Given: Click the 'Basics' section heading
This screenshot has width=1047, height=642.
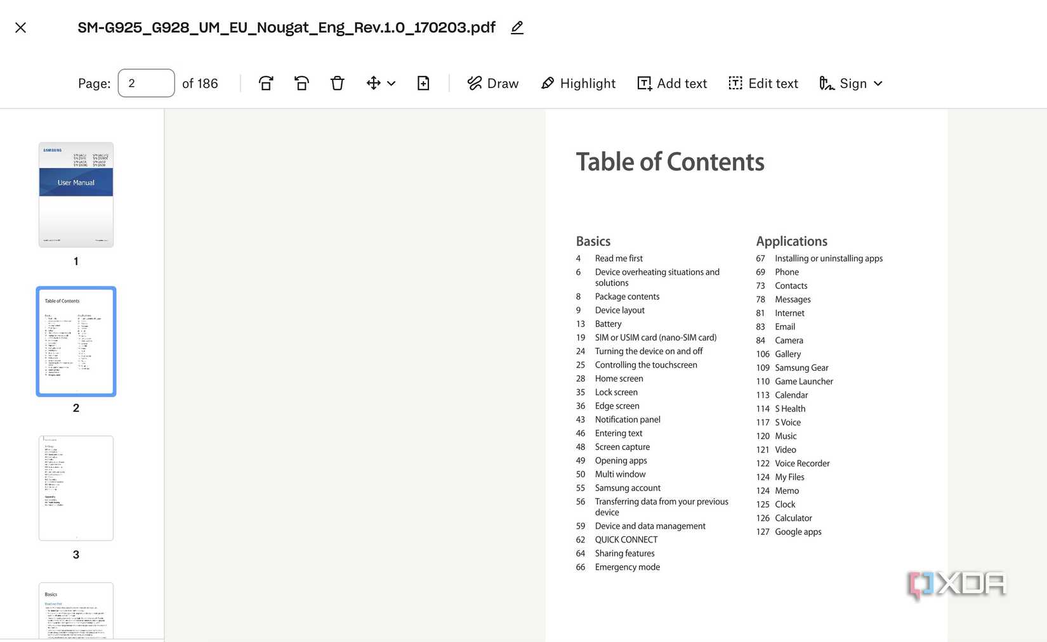Looking at the screenshot, I should pos(593,241).
